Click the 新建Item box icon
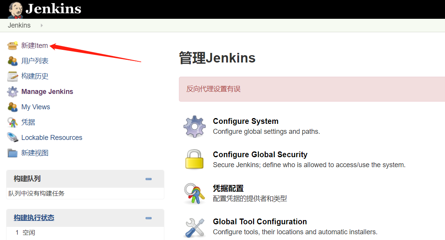 point(13,45)
